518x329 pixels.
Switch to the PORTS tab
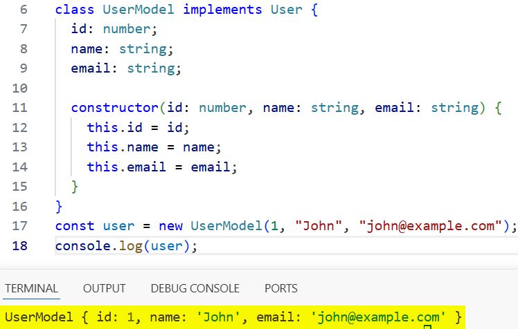click(280, 288)
